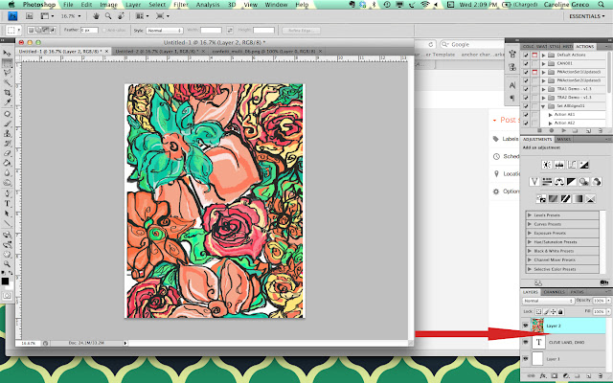Screen dimensions: 613x383
Task: Hide Layer 2 with eye icon
Action: 526,326
